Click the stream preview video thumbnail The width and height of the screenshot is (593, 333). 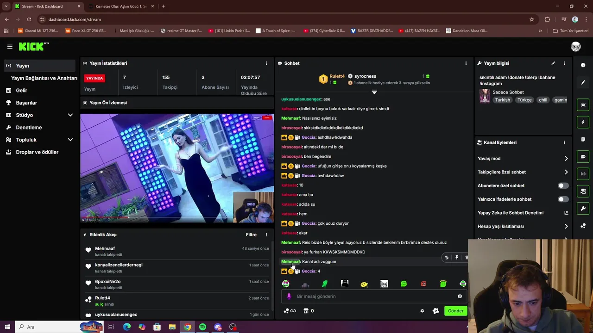pyautogui.click(x=177, y=168)
